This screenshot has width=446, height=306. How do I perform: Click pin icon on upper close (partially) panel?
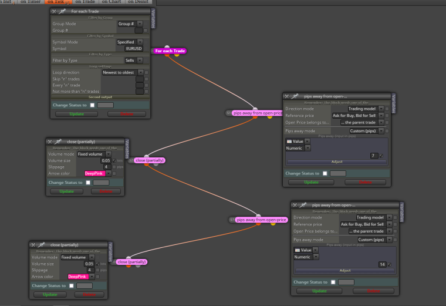58,142
